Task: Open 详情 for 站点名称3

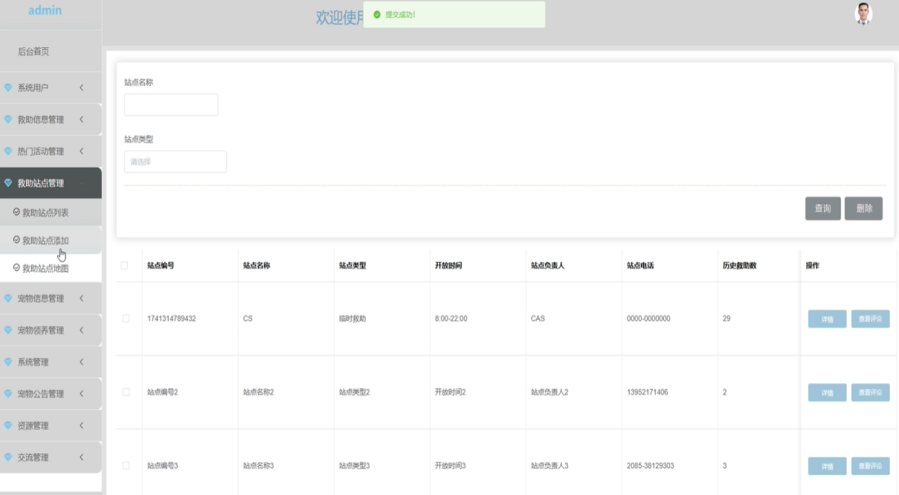Action: pyautogui.click(x=827, y=466)
